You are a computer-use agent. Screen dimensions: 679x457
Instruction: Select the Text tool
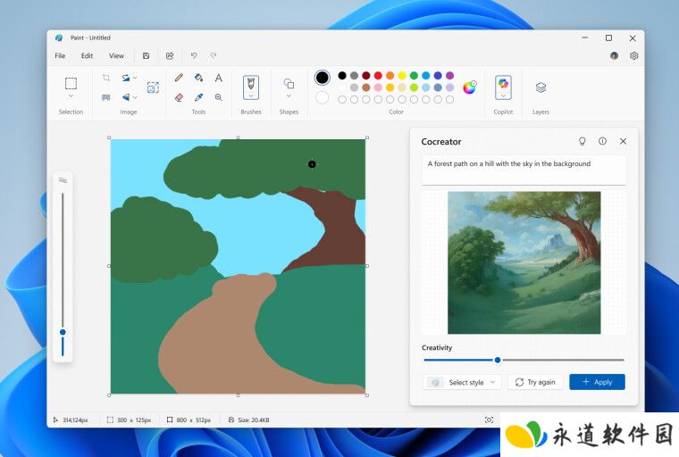click(x=219, y=78)
